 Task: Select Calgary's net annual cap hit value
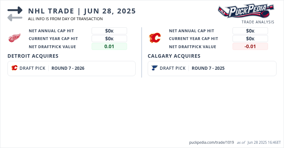pyautogui.click(x=250, y=31)
